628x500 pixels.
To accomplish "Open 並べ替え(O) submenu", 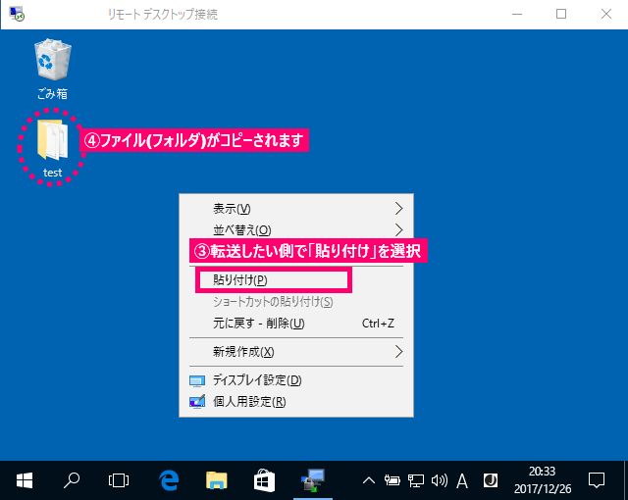I will pyautogui.click(x=296, y=230).
